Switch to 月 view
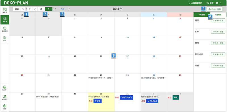The height and width of the screenshot is (112, 227). [x=49, y=9]
